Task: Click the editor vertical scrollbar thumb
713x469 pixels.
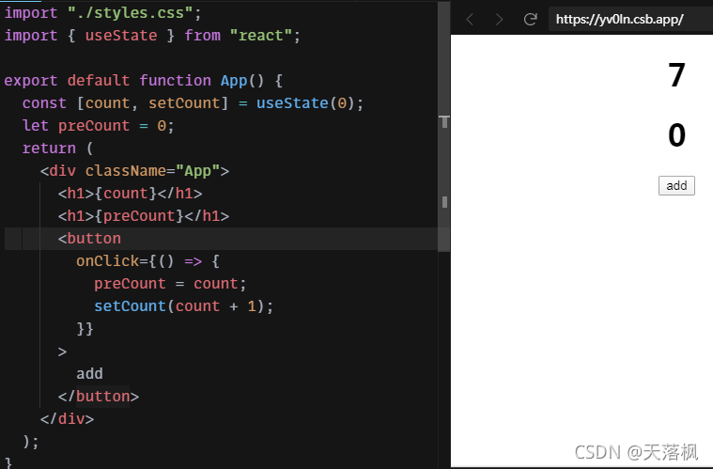Action: tap(443, 127)
